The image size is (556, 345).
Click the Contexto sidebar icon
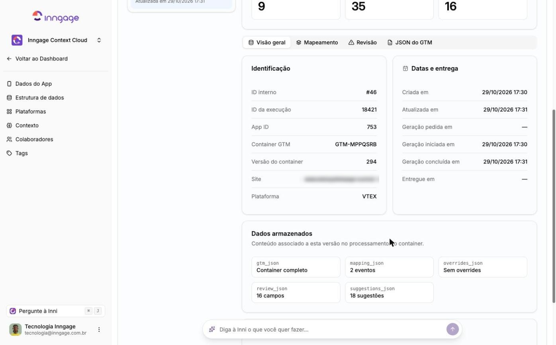[9, 126]
